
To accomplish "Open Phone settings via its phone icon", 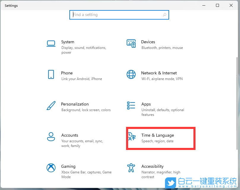I will pos(51,74).
